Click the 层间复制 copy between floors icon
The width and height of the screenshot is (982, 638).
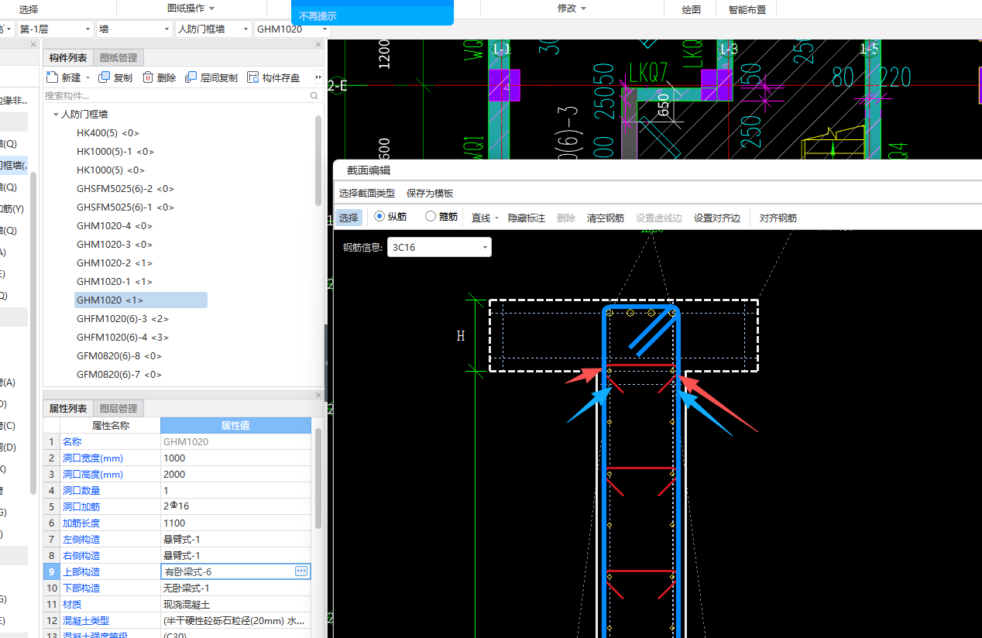(191, 77)
